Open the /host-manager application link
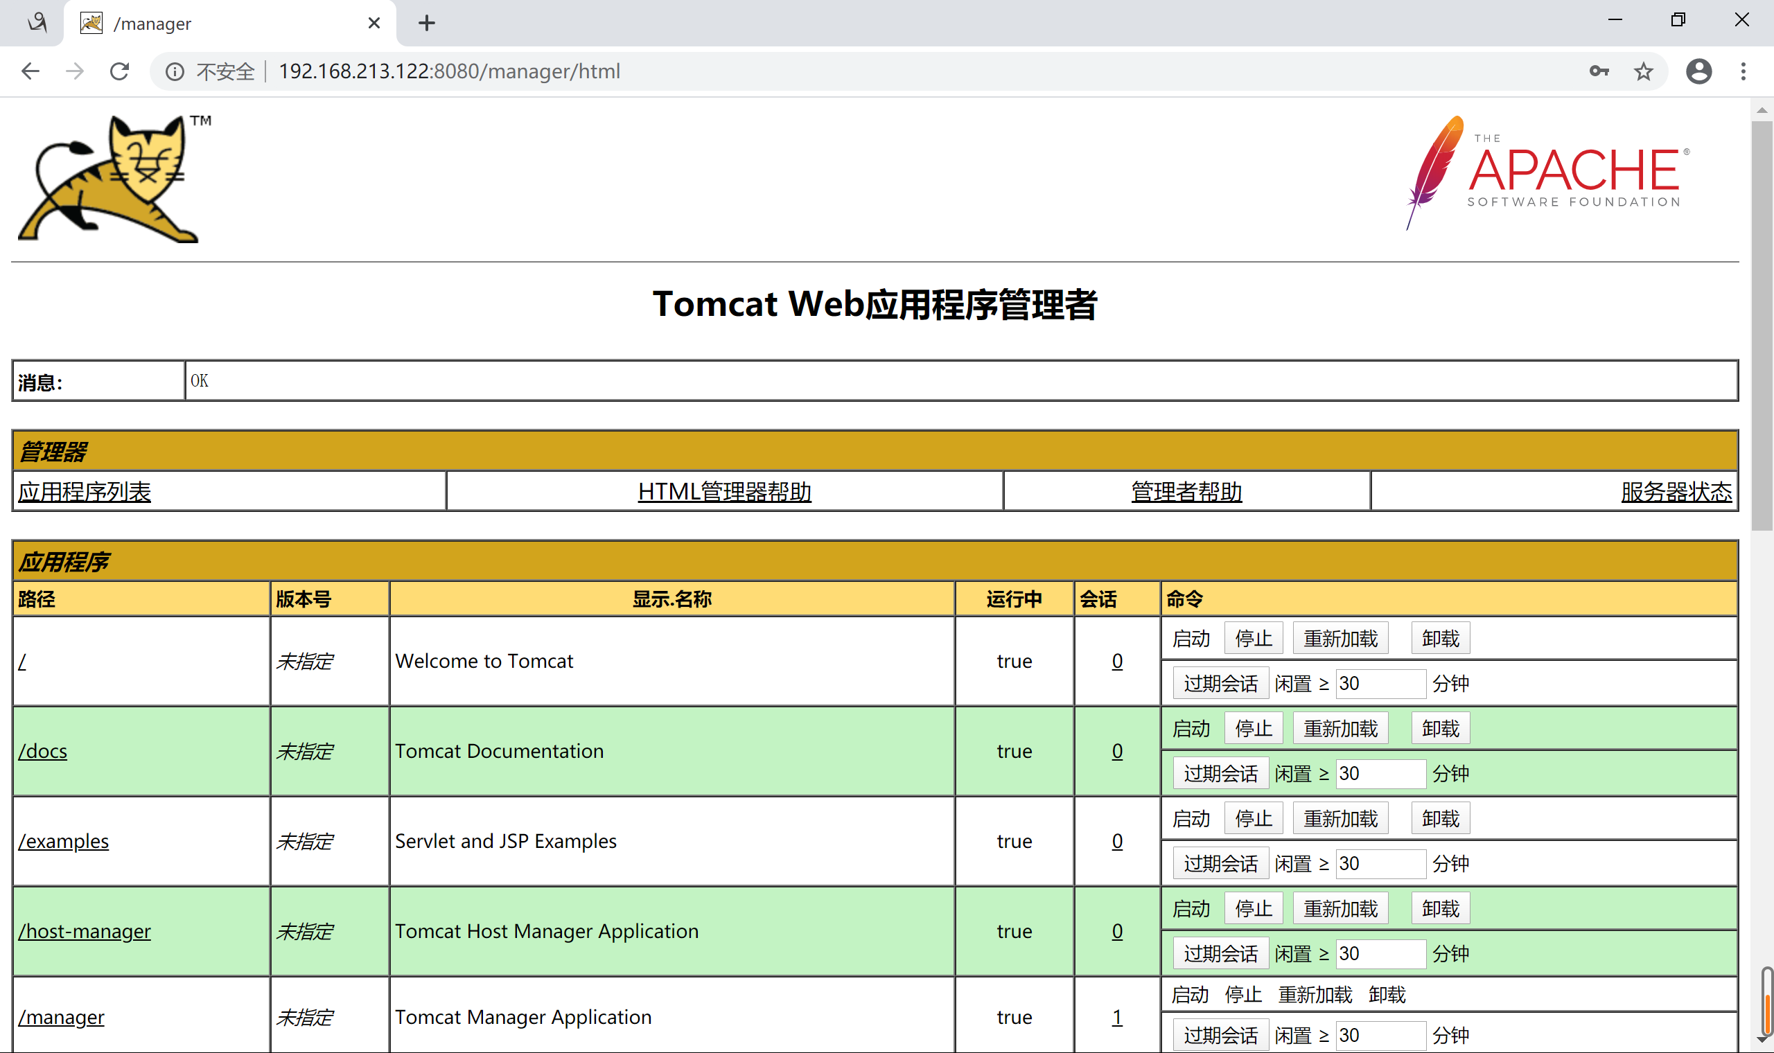This screenshot has height=1053, width=1774. [85, 931]
